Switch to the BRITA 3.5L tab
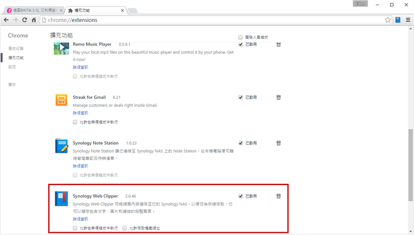Screen dimensions: 414x235 click(34, 11)
